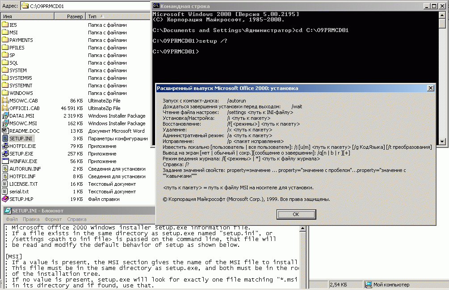The height and width of the screenshot is (290, 449).
Task: Sort files by the Тип column header
Action: tap(117, 16)
